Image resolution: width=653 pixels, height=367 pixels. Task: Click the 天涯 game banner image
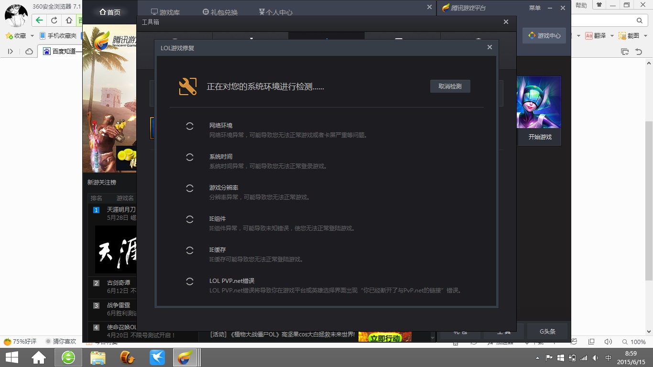116,249
